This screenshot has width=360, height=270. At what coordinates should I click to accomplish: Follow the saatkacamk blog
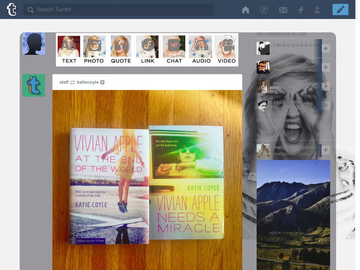326,105
